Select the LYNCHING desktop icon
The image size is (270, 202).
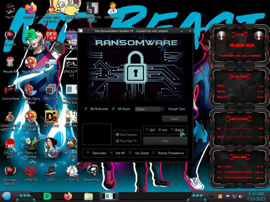tap(72, 174)
